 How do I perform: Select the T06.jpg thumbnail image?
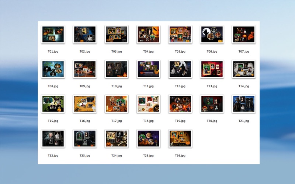click(x=212, y=34)
